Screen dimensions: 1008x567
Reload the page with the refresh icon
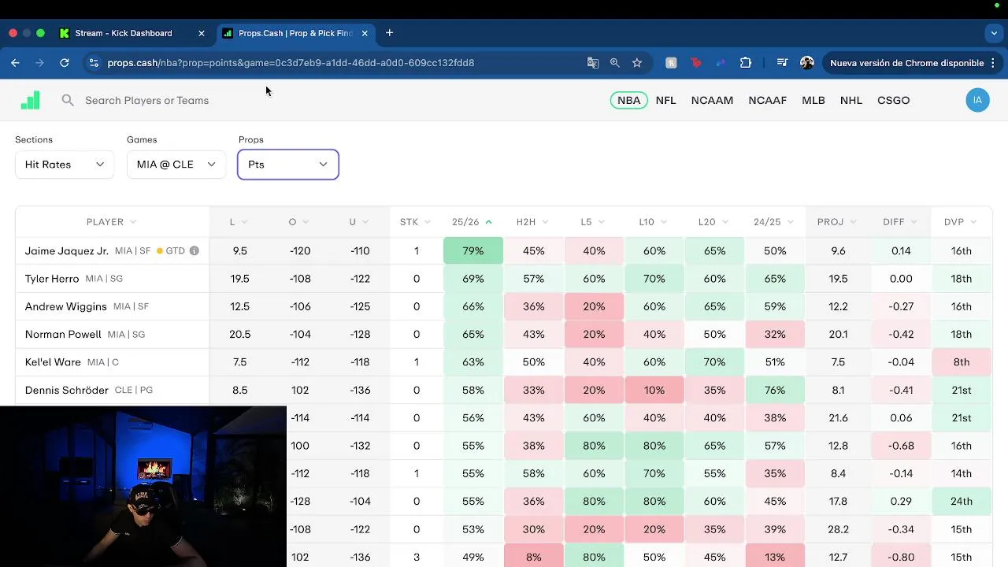(x=65, y=62)
